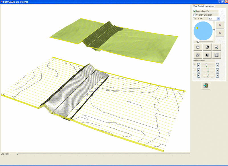Enable the Color By Elevation checkbox
The image size is (228, 166).
click(195, 15)
